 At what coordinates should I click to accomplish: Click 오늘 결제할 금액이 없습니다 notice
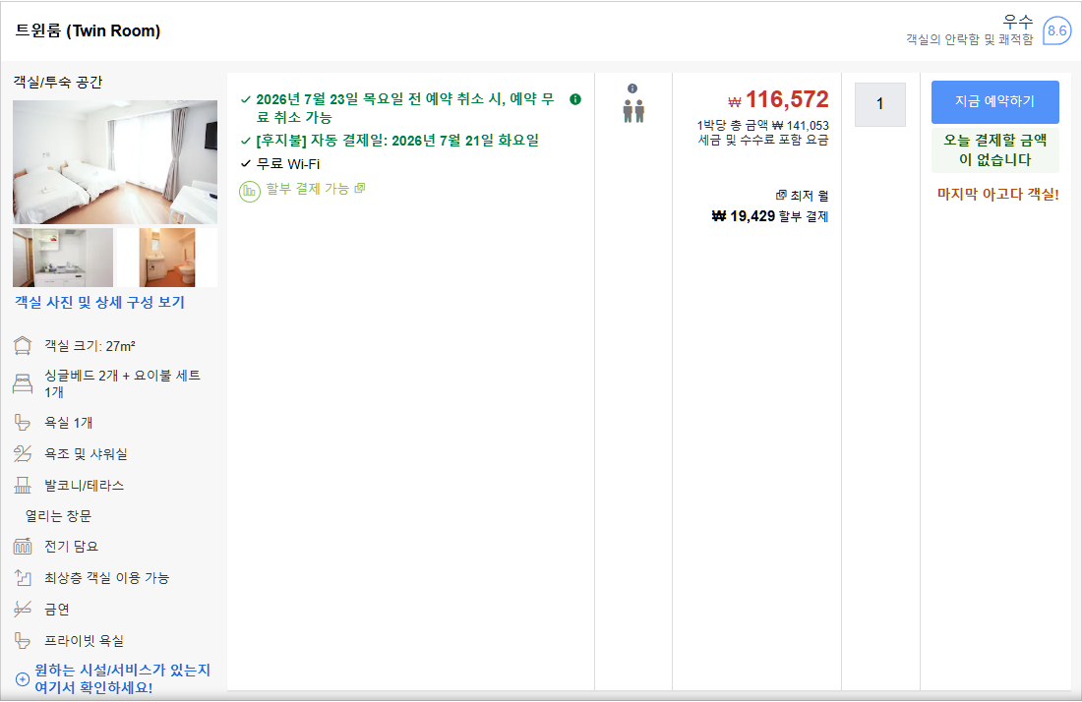point(994,149)
